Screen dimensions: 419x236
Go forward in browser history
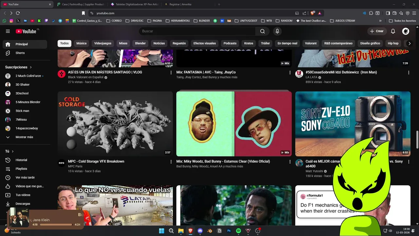click(11, 13)
